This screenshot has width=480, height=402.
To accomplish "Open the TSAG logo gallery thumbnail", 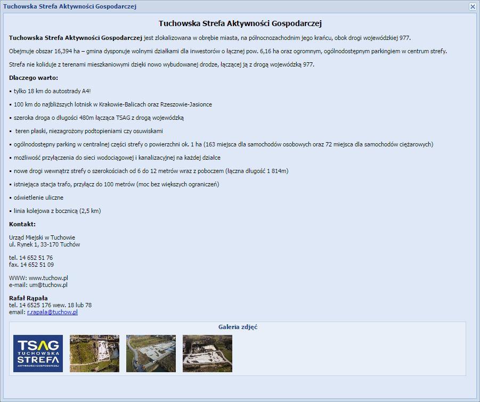I will [x=38, y=354].
